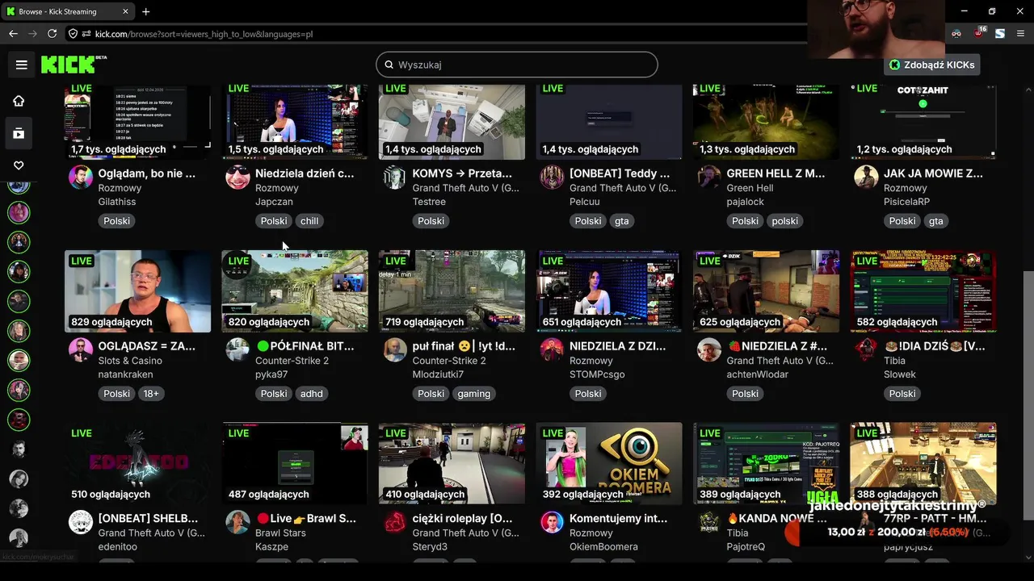The image size is (1034, 581).
Task: Open the OGLĄDASZ = ZA... stream thumbnail
Action: [137, 291]
